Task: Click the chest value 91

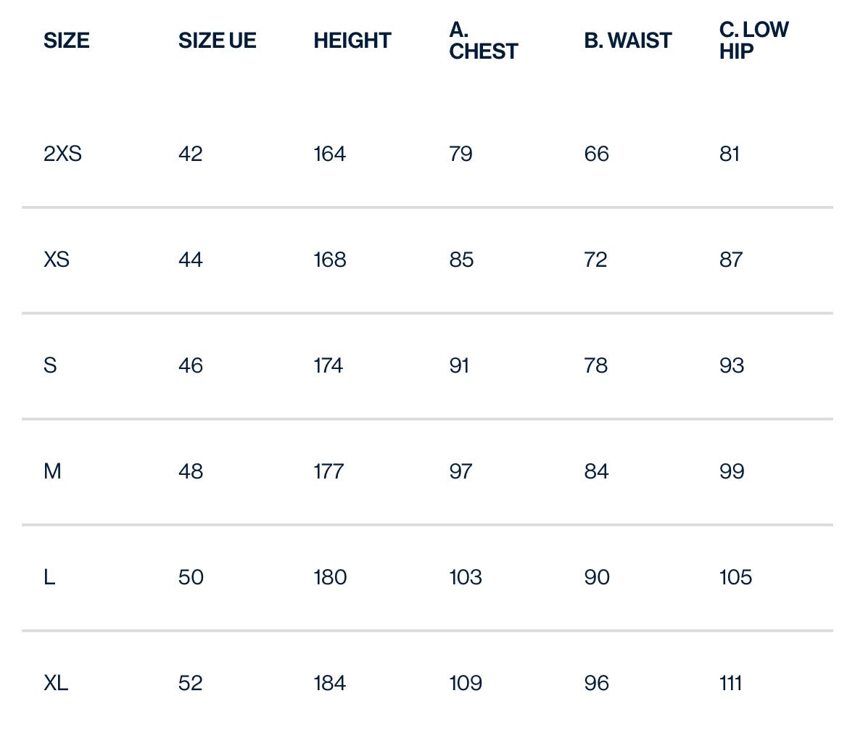Action: coord(459,365)
